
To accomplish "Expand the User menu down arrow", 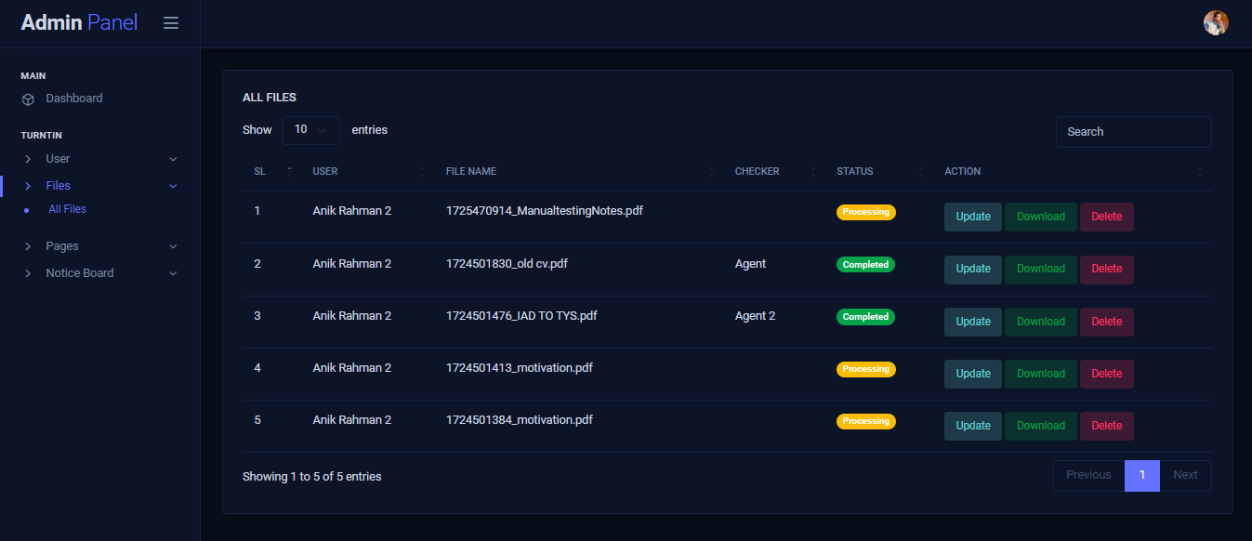I will [173, 159].
